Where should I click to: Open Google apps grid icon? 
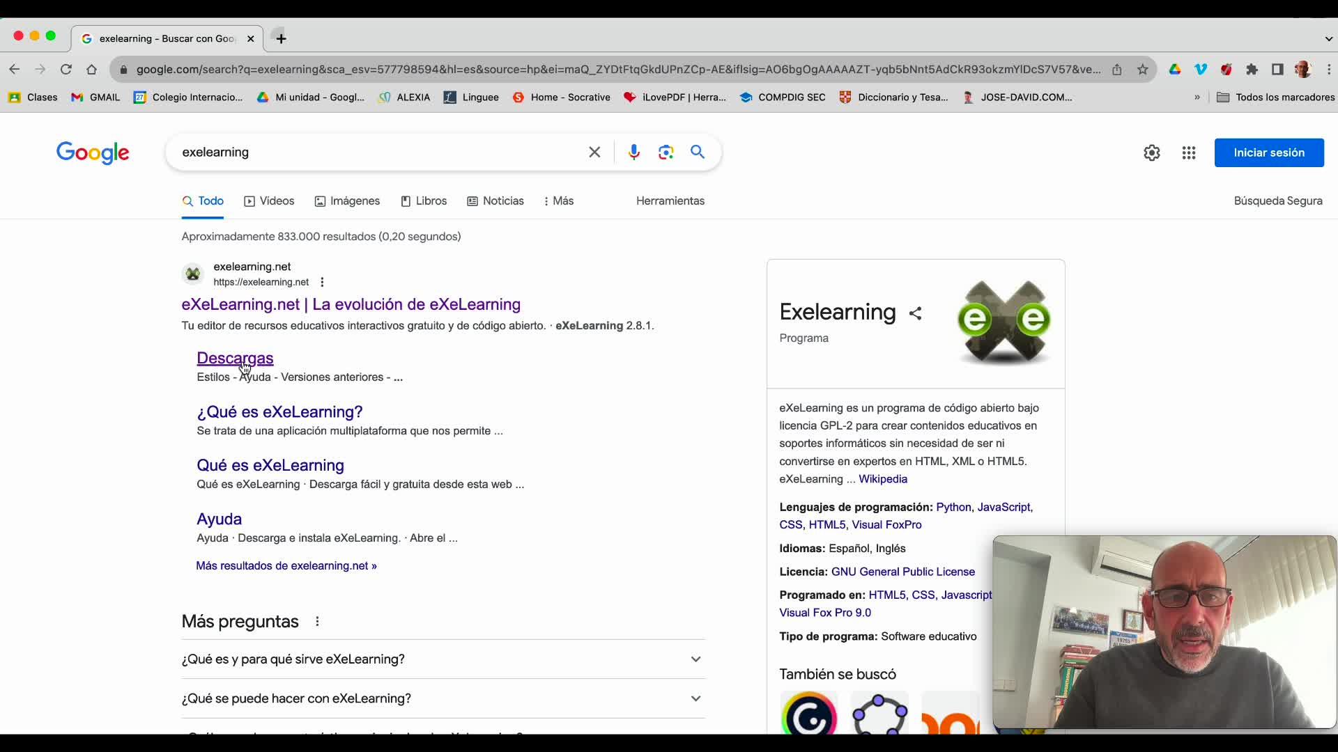tap(1189, 152)
